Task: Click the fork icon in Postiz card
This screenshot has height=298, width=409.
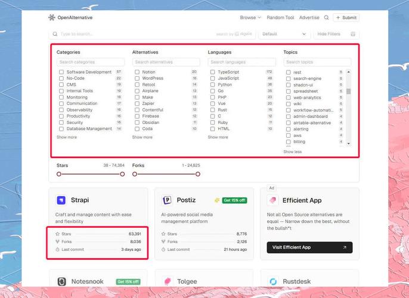Action: (x=163, y=242)
